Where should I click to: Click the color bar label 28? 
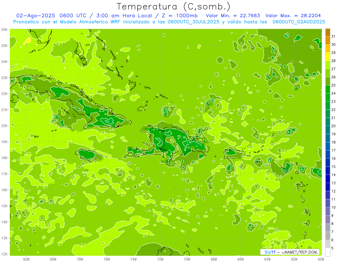tap(334, 61)
